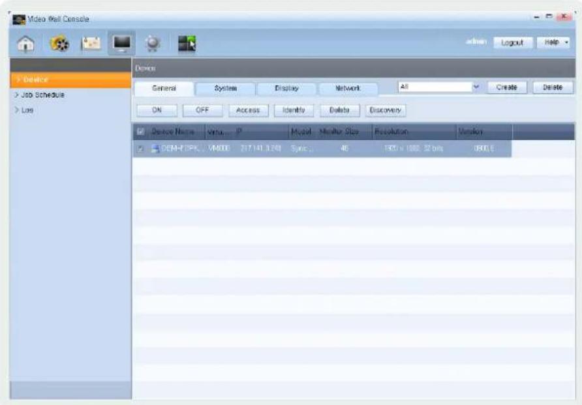Expand Log in sidebar
This screenshot has height=405, width=582.
click(24, 110)
